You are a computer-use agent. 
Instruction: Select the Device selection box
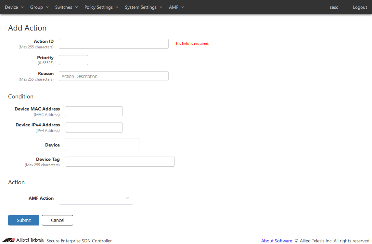[x=102, y=145]
